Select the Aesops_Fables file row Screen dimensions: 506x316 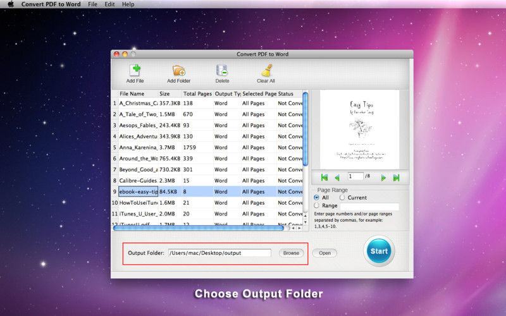tap(207, 125)
